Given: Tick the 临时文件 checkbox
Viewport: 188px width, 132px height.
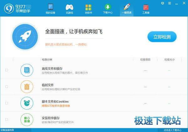Looking at the screenshot, I should click(7, 87).
